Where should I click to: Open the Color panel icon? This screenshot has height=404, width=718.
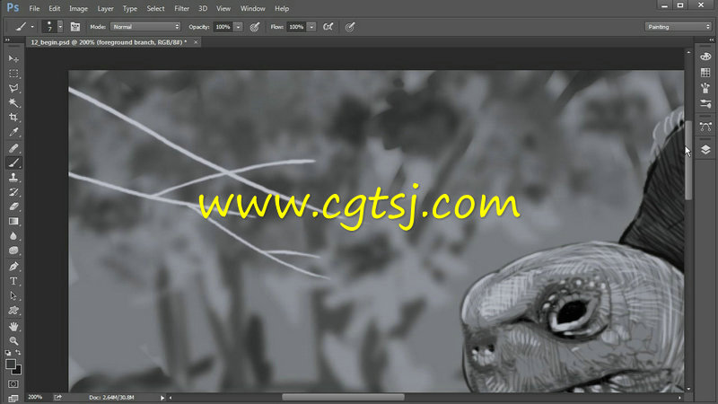705,57
